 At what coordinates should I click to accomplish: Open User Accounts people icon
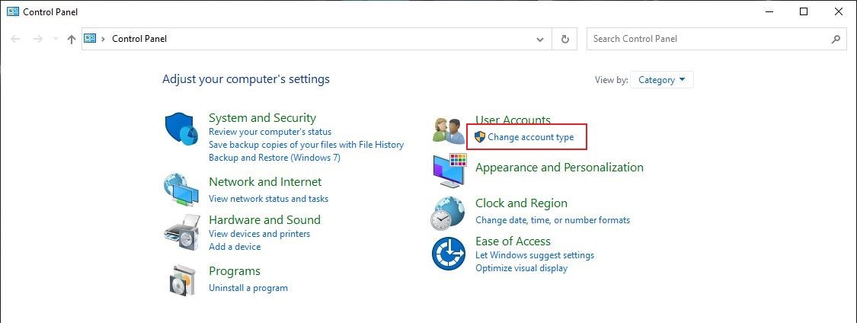[x=448, y=130]
